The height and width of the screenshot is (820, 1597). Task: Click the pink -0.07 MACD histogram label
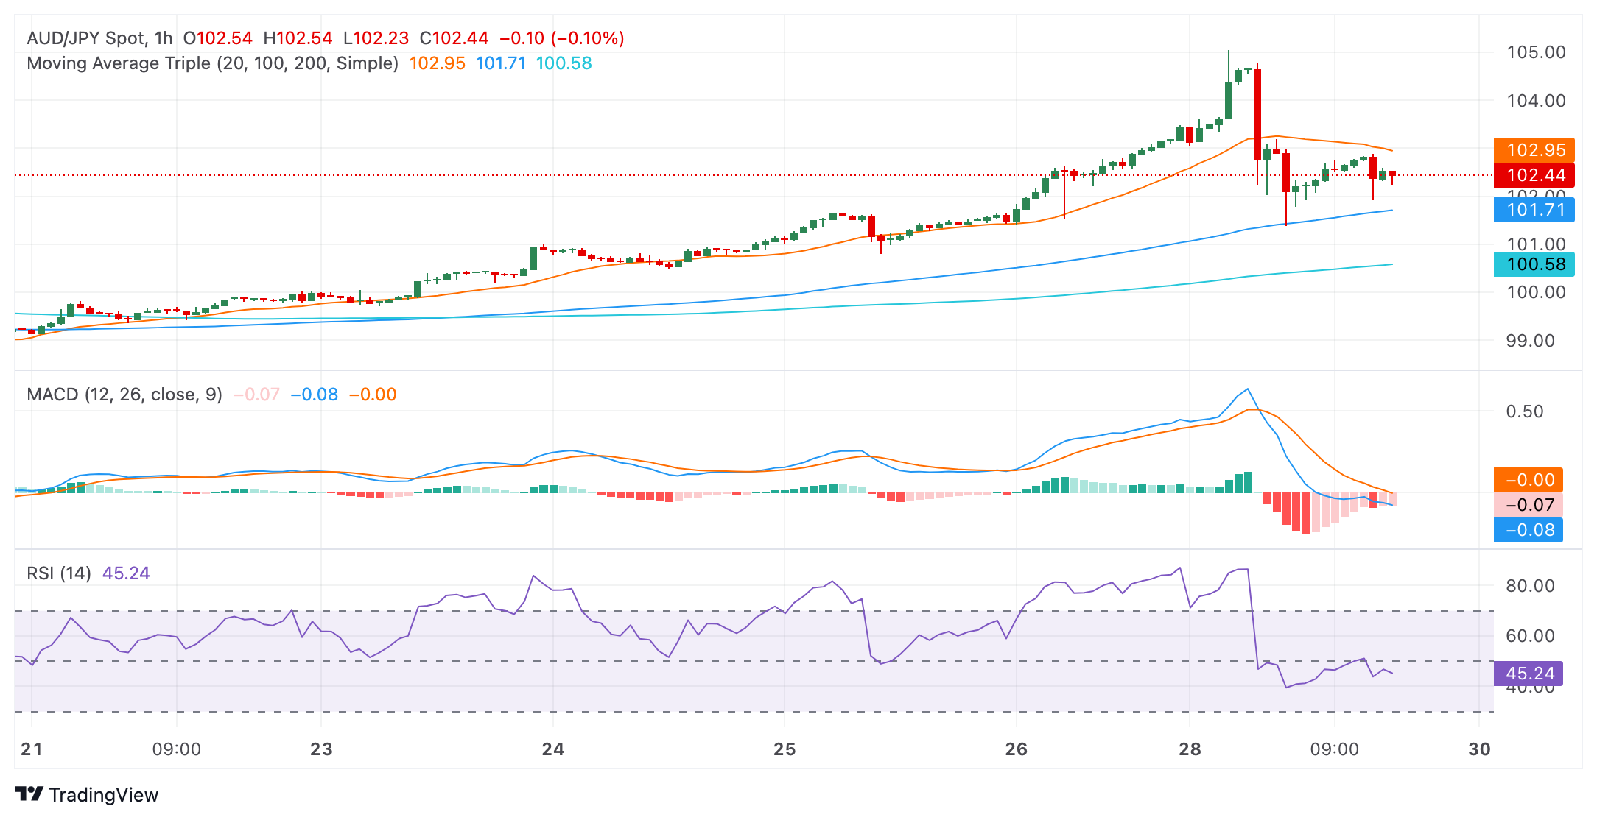pyautogui.click(x=1528, y=505)
